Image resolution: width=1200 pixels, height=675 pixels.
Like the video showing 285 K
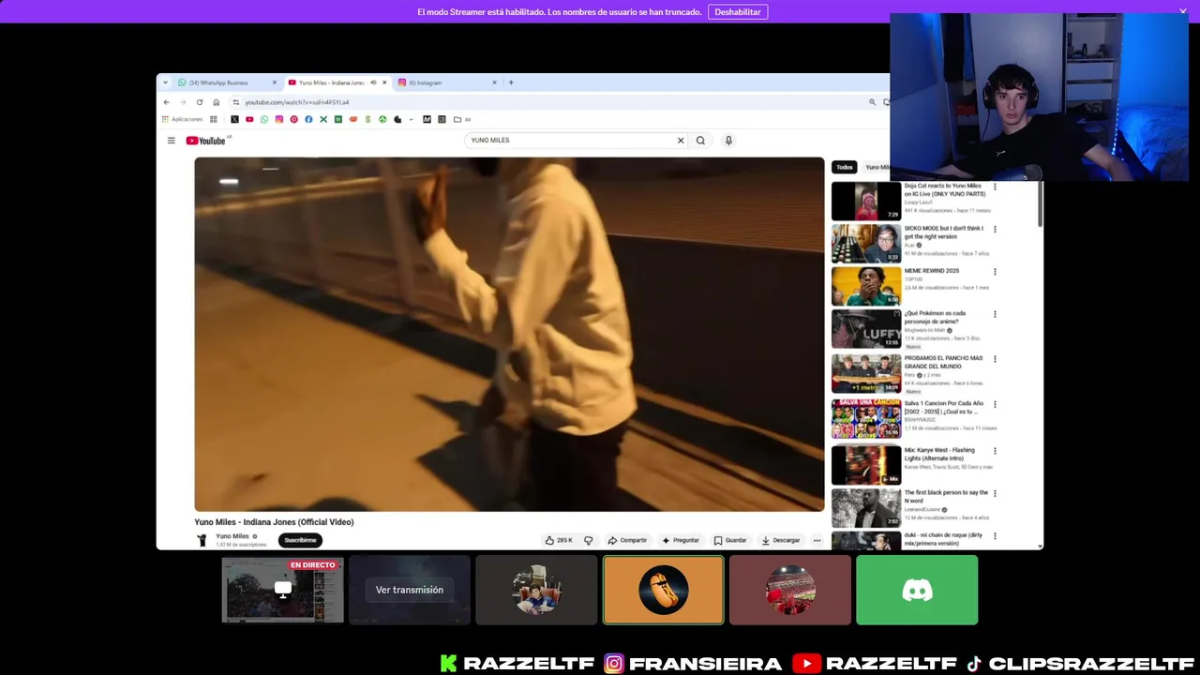click(x=559, y=540)
